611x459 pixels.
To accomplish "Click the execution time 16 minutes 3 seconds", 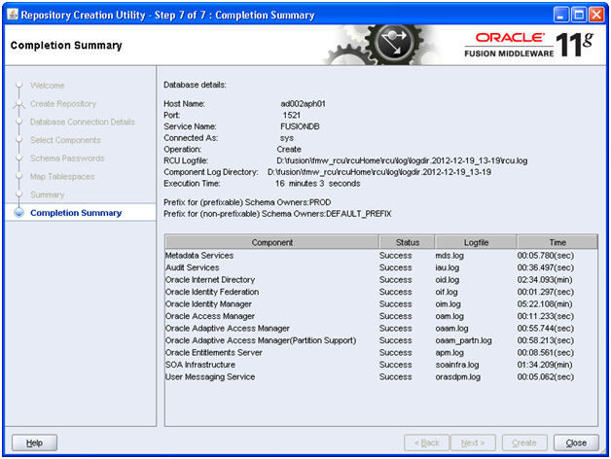I will pos(317,183).
